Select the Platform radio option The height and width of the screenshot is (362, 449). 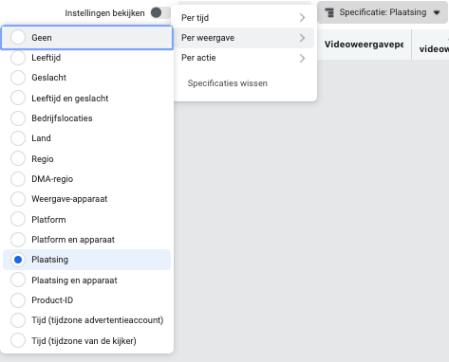[18, 219]
